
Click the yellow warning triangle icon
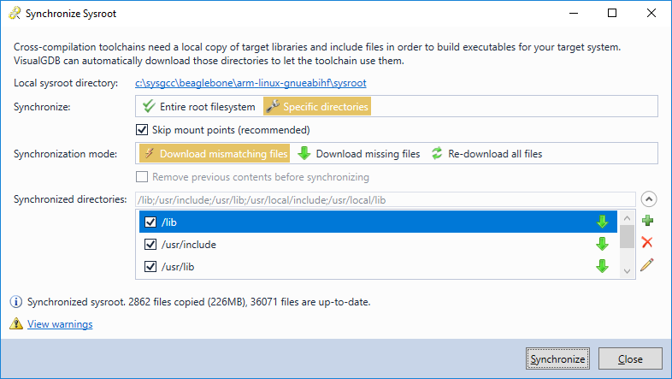click(x=16, y=323)
